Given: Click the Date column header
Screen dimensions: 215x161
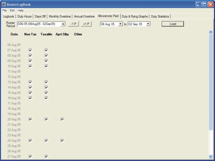Looking at the screenshot, I should pyautogui.click(x=14, y=34).
